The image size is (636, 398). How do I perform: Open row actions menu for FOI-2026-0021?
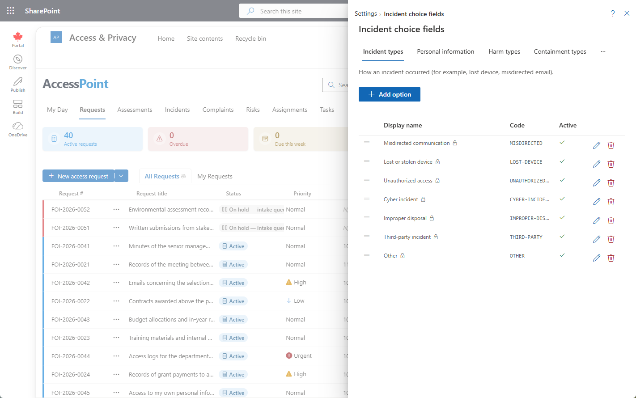tap(116, 264)
